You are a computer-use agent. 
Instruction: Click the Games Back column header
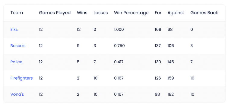click(204, 13)
